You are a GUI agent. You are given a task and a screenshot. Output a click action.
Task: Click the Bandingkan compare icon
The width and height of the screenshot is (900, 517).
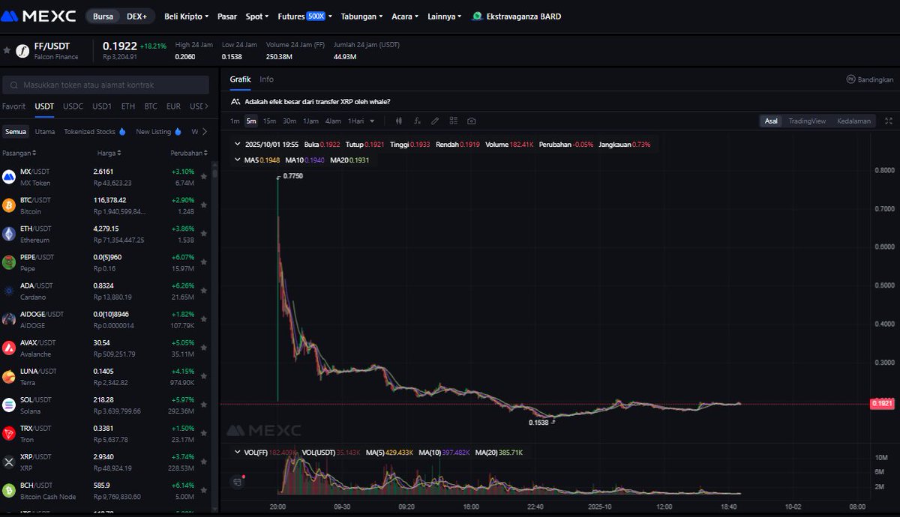tap(850, 79)
